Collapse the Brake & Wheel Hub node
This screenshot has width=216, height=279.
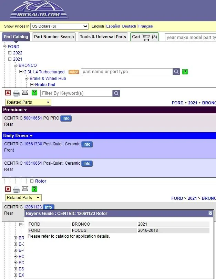click(27, 78)
